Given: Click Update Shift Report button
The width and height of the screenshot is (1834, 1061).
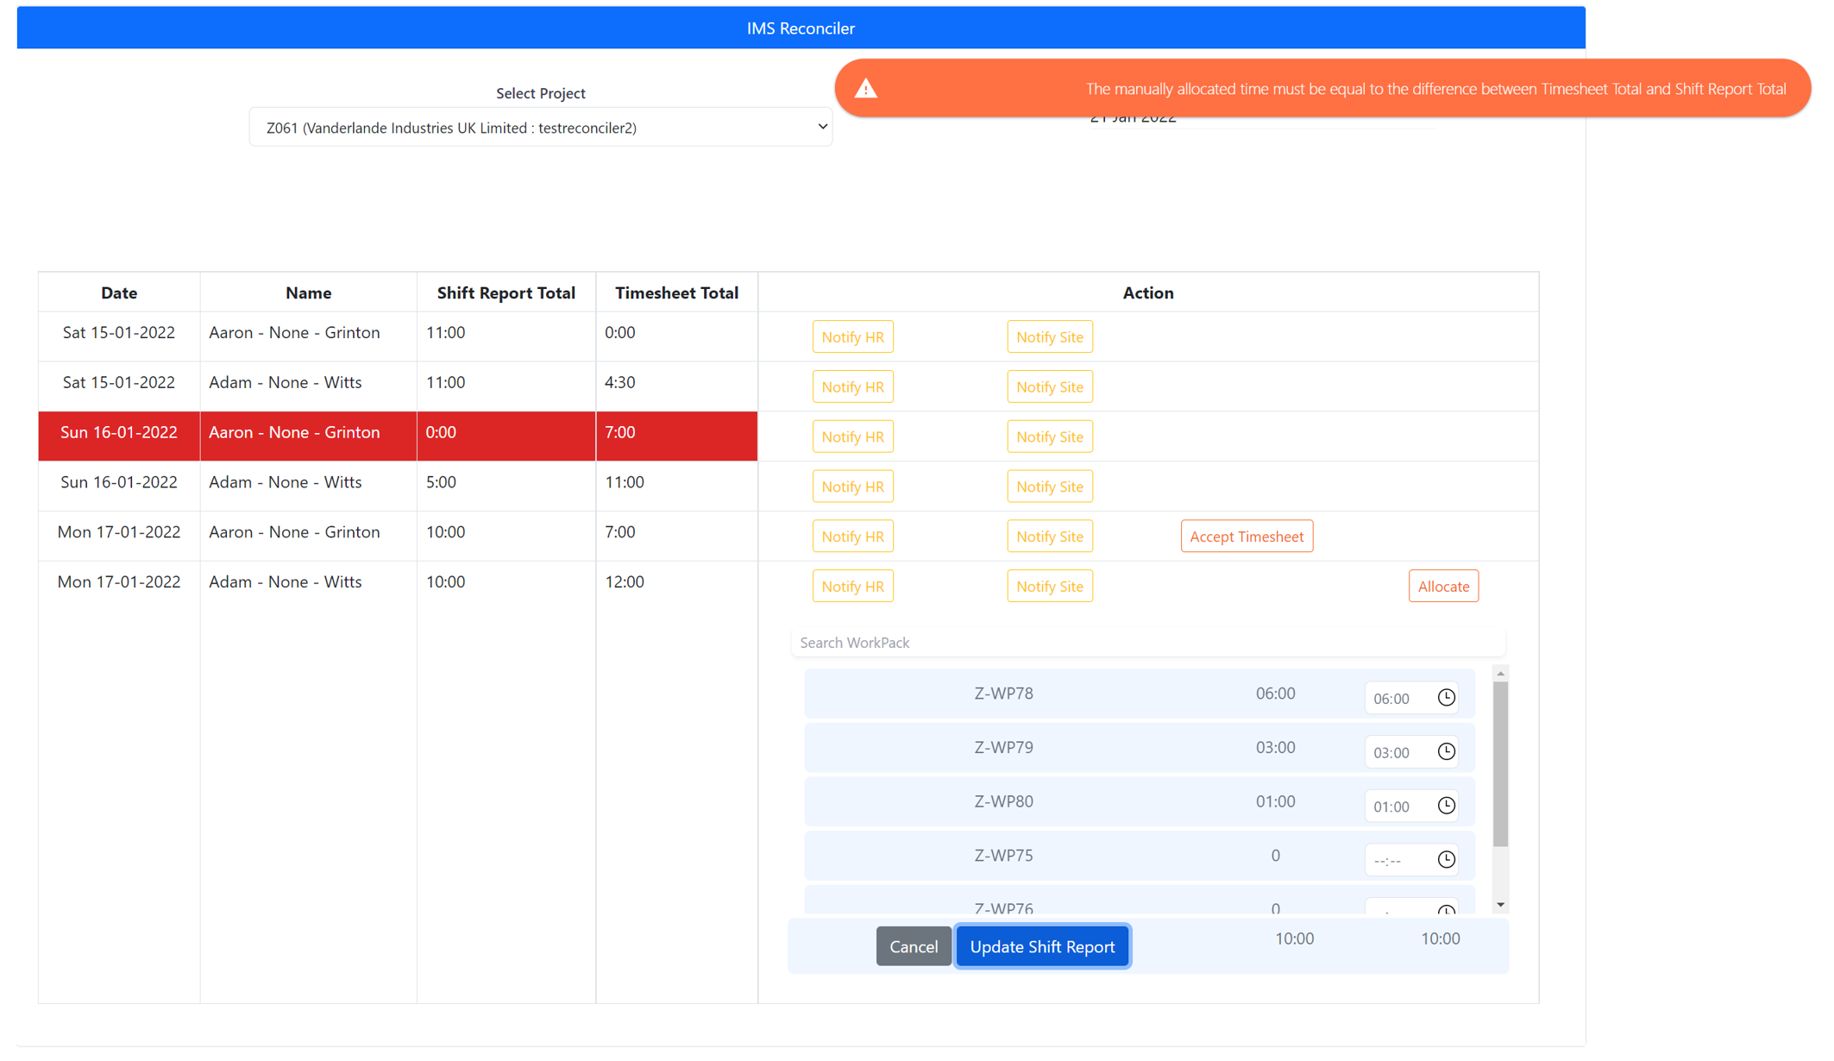Looking at the screenshot, I should 1043,946.
